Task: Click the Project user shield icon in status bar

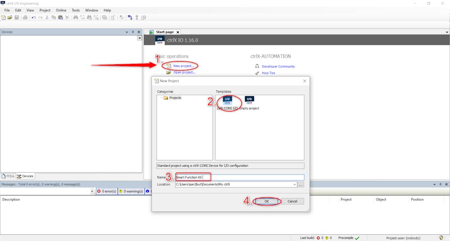Action: (x=441, y=238)
